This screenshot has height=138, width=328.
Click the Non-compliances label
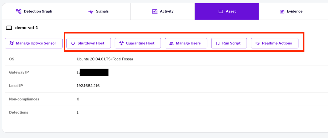(x=24, y=99)
